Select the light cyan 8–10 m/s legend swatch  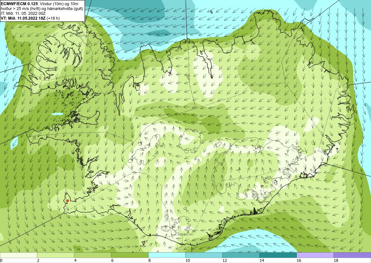point(167,255)
